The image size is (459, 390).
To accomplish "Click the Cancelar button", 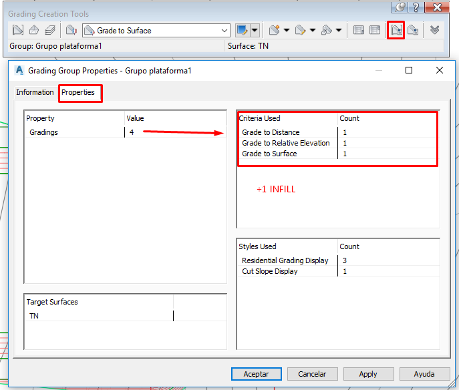I will point(312,374).
